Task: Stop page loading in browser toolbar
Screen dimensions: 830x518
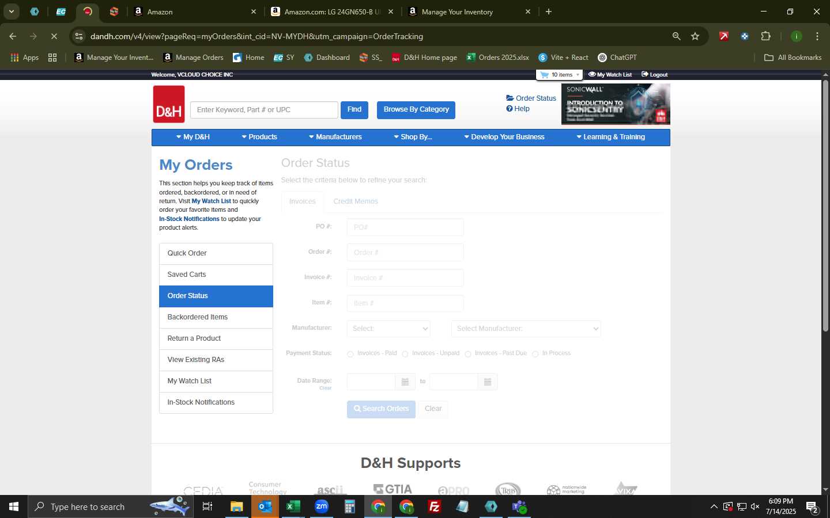Action: [x=54, y=36]
